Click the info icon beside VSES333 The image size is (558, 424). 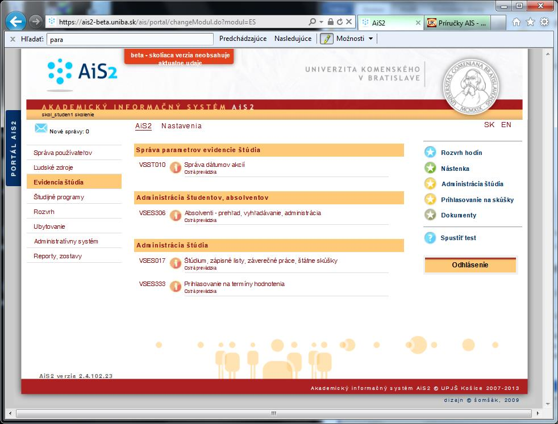click(176, 286)
